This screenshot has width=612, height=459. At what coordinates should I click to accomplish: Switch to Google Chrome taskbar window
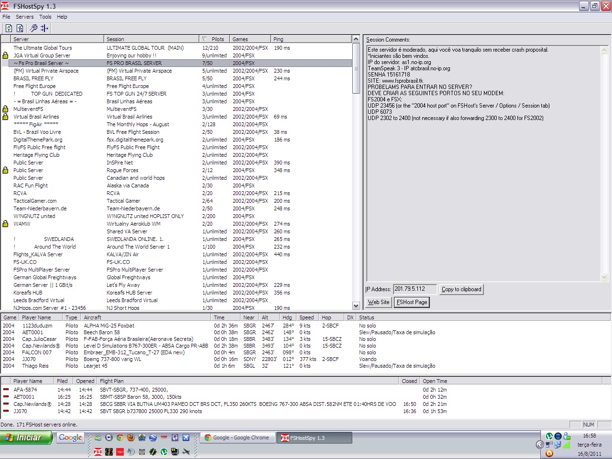(x=238, y=437)
